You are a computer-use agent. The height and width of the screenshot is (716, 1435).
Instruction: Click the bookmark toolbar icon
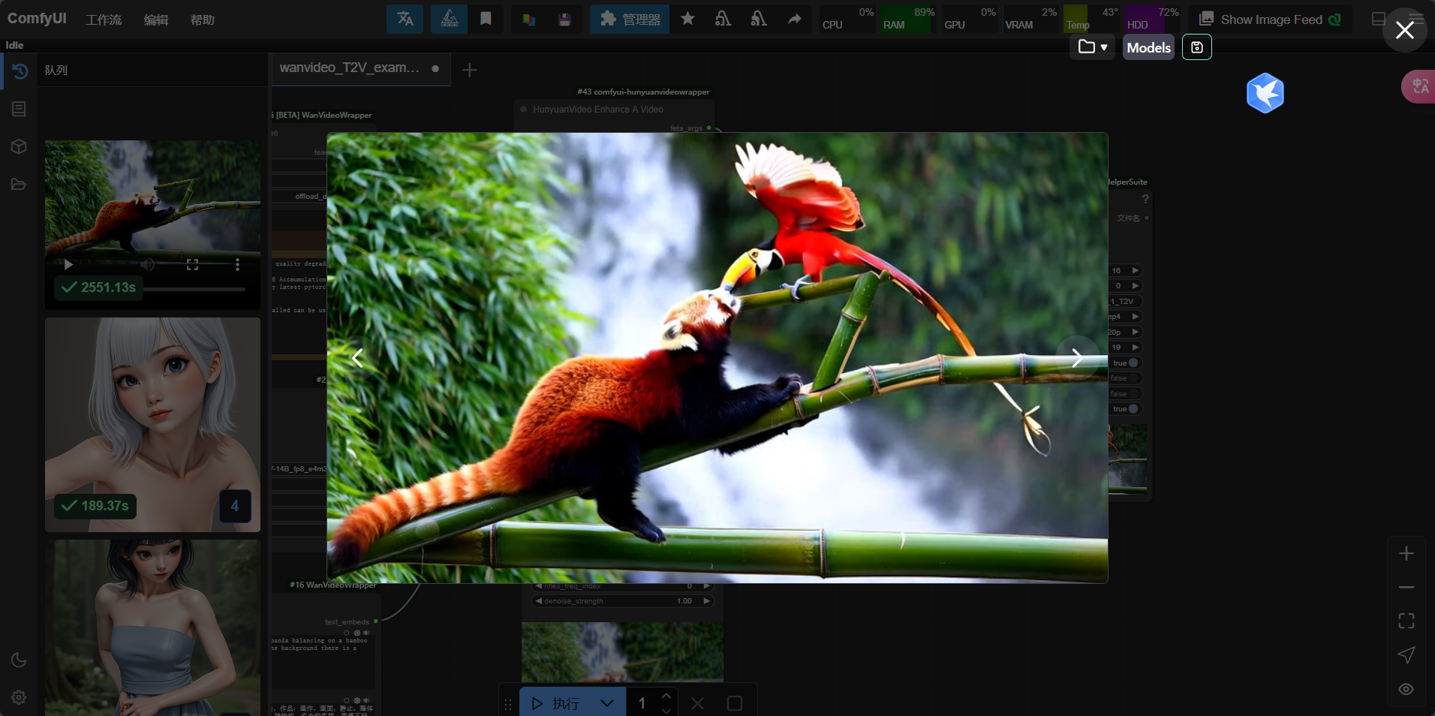click(x=486, y=19)
